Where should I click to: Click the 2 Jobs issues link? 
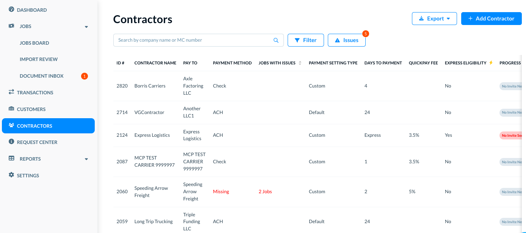[x=265, y=191]
